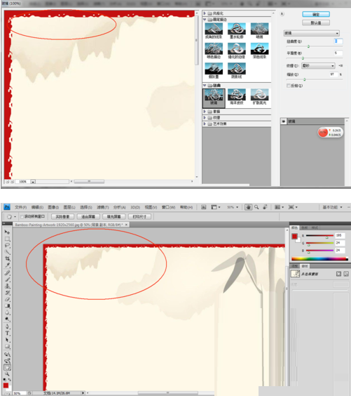This screenshot has width=351, height=396.
Task: Select the Pen tool
Action: [7, 326]
